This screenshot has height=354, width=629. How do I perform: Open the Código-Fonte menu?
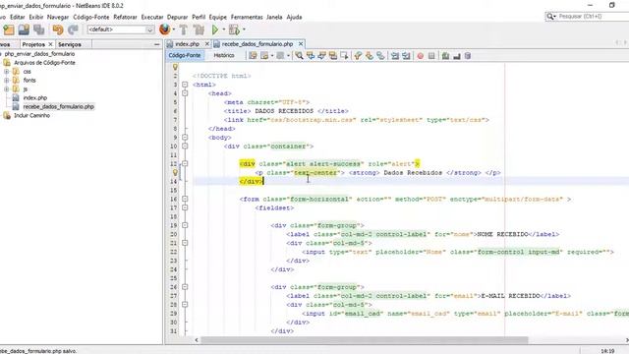(91, 18)
